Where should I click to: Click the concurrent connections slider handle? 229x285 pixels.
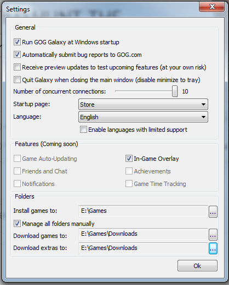point(175,91)
